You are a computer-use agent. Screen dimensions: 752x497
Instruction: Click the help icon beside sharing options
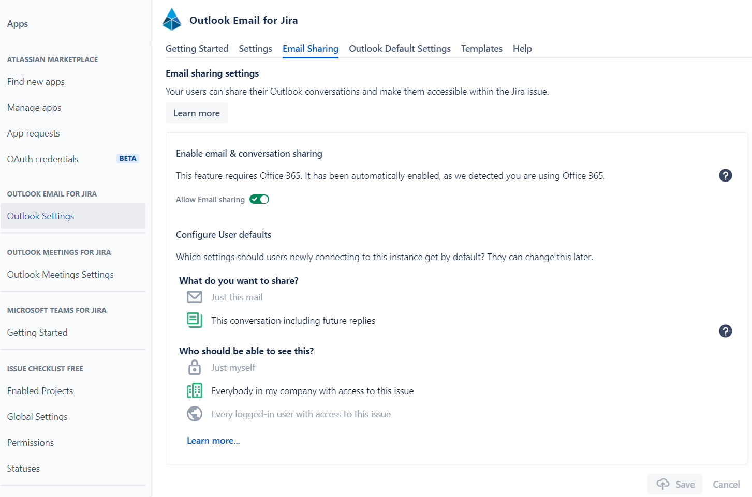(725, 331)
